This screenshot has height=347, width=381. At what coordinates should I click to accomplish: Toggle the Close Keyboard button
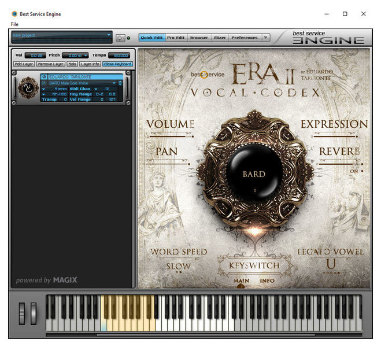[x=117, y=64]
